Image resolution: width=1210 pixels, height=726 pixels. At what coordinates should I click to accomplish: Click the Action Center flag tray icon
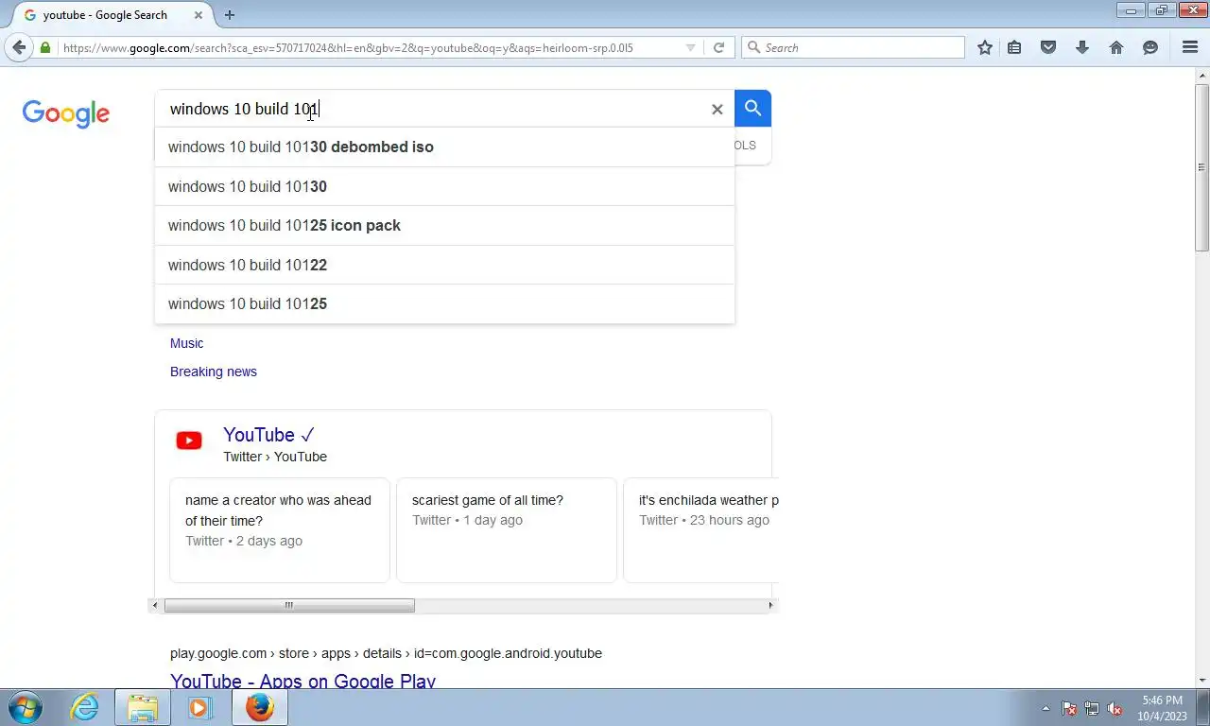[x=1069, y=708]
